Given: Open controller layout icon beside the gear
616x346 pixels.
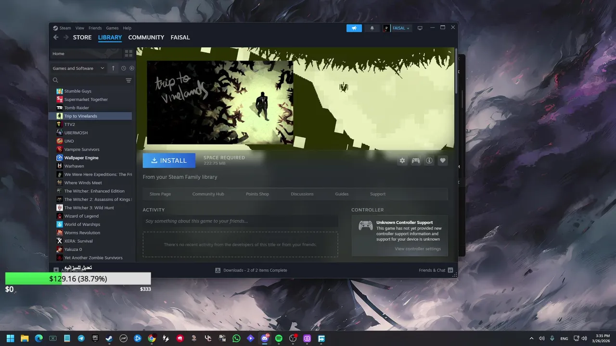Looking at the screenshot, I should 416,161.
